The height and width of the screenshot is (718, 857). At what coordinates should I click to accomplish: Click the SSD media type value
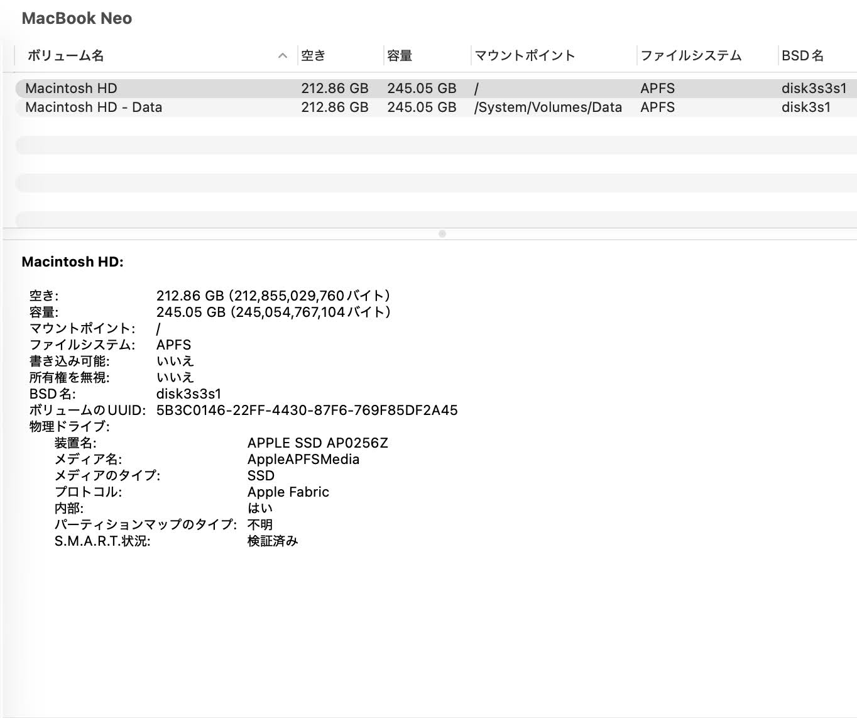click(x=261, y=475)
